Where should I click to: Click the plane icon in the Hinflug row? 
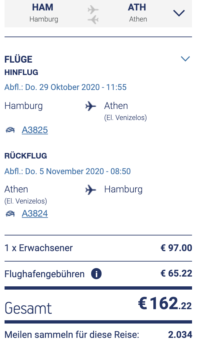click(x=91, y=106)
